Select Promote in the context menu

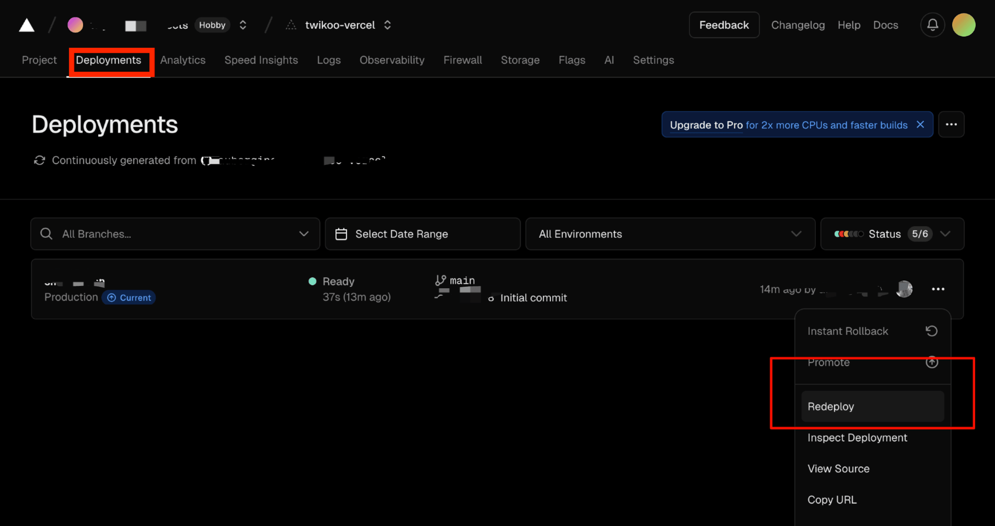(873, 362)
